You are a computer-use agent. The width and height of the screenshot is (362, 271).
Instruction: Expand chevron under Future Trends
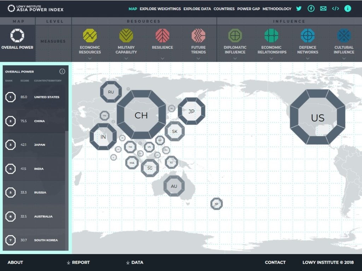pos(198,58)
